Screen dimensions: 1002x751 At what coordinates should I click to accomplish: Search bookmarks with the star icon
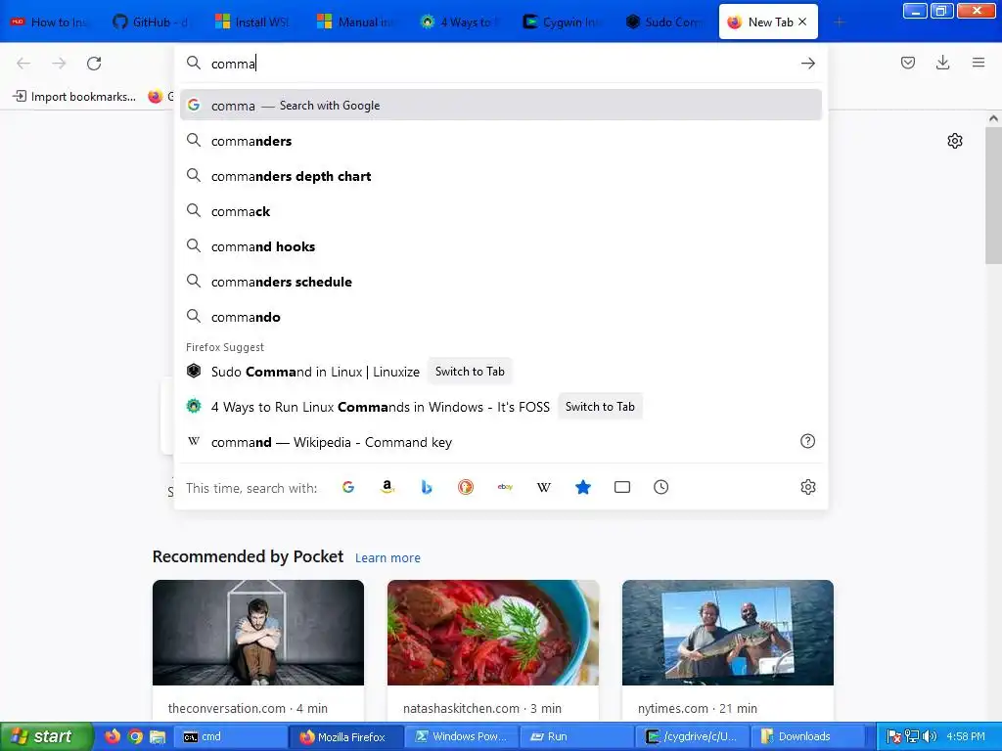583,487
